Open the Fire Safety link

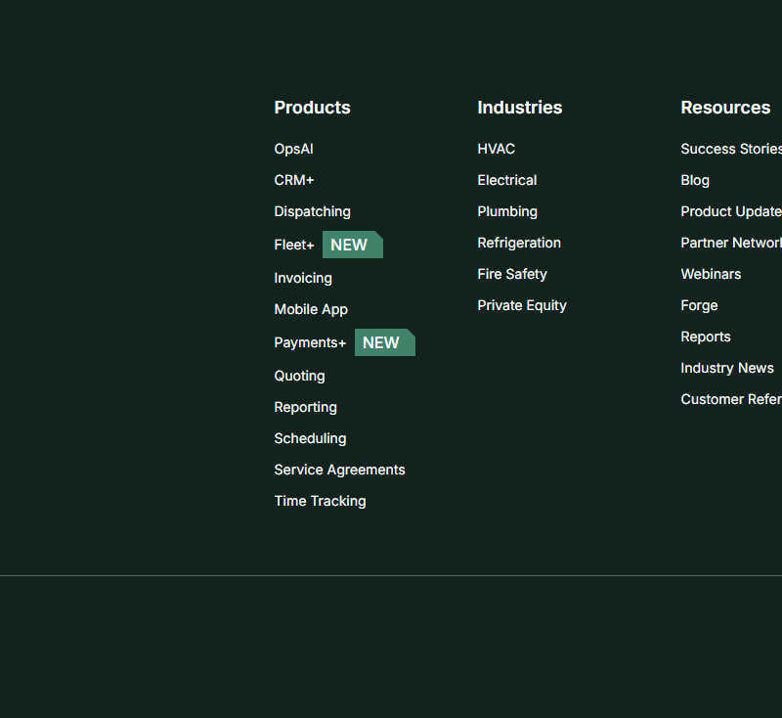512,274
